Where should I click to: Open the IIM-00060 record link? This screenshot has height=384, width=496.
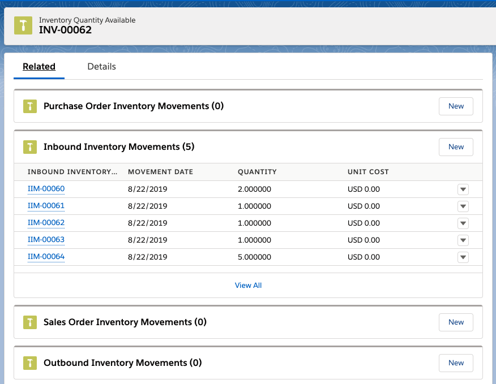[46, 189]
